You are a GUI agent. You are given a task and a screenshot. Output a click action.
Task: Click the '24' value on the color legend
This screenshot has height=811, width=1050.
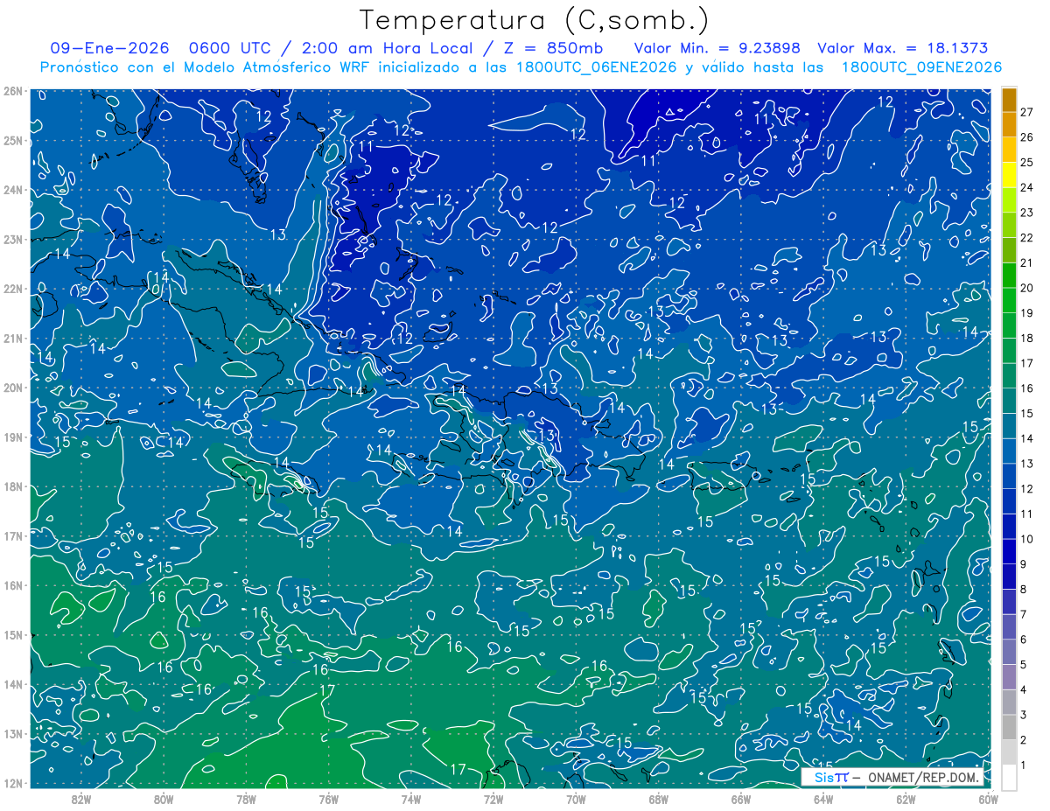[x=1026, y=187]
